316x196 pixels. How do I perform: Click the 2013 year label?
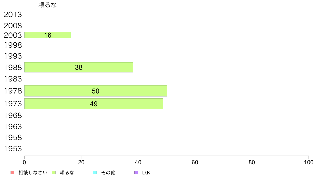tap(13, 15)
